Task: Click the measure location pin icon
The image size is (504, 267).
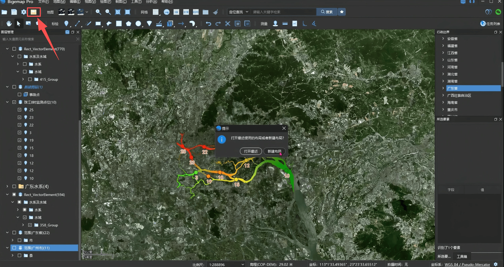Action: [275, 24]
